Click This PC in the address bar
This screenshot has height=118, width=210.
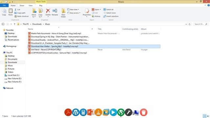pos(26,24)
